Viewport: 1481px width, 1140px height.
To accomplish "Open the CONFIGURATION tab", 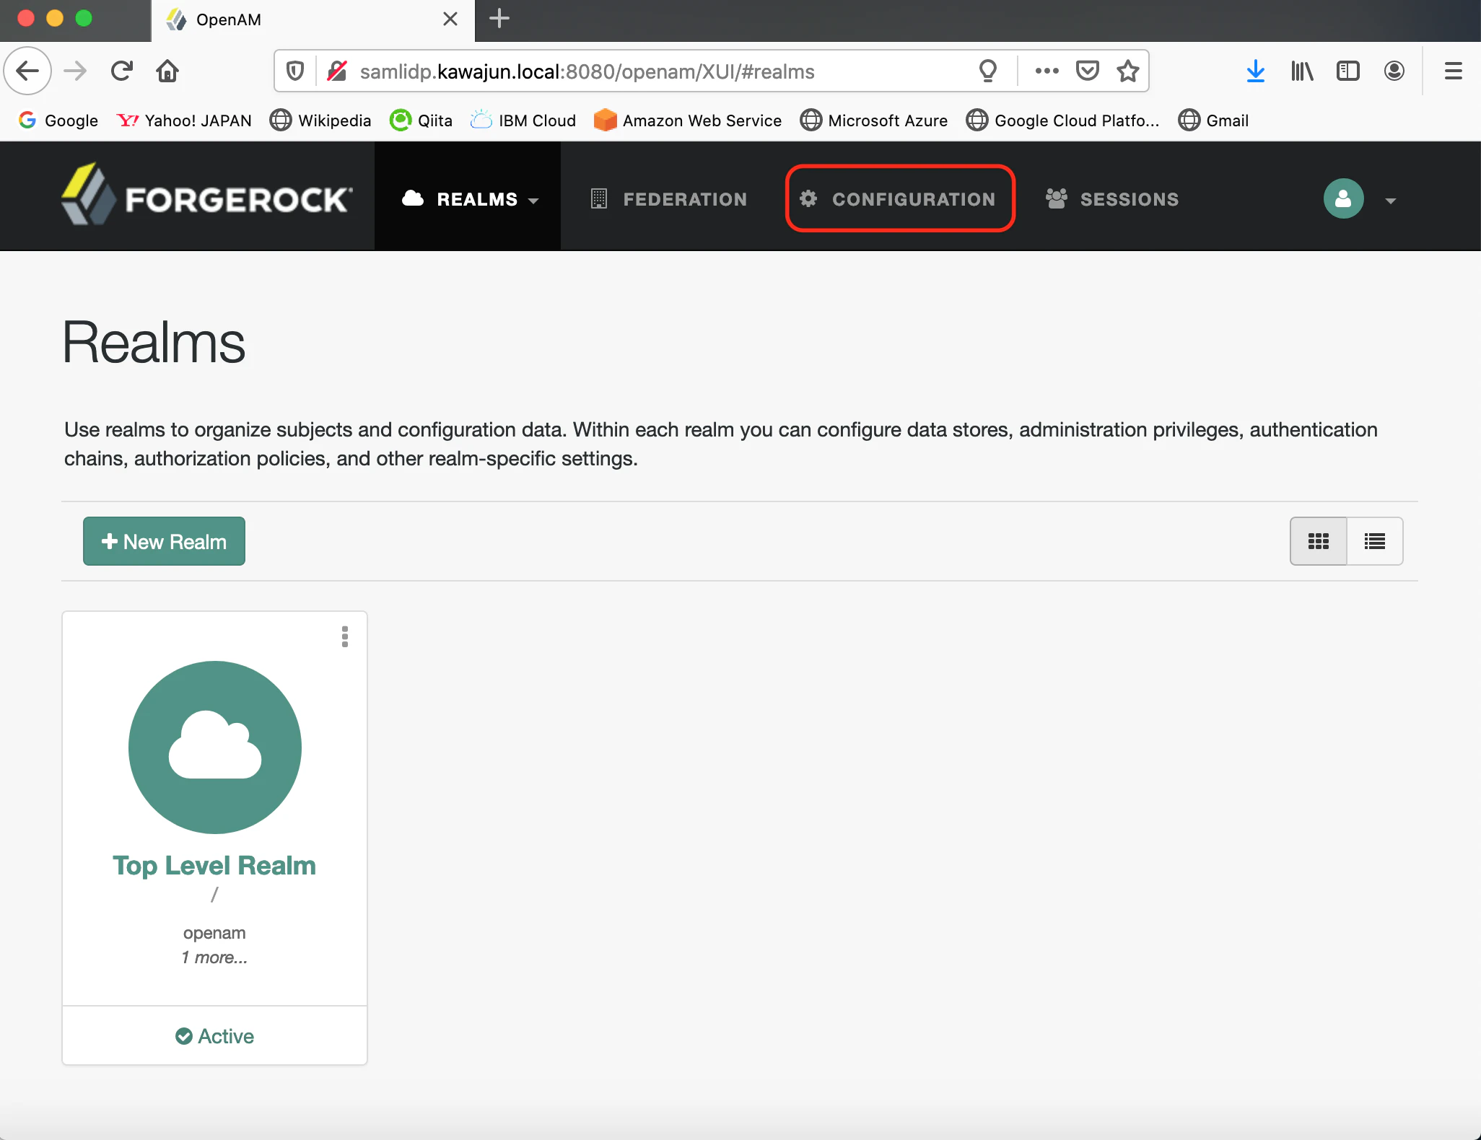I will point(899,199).
